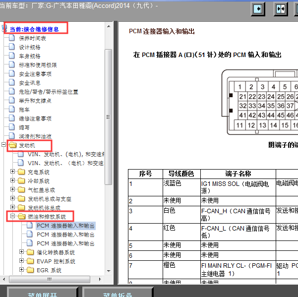Click the 冷却系统 folder icon

[21, 180]
